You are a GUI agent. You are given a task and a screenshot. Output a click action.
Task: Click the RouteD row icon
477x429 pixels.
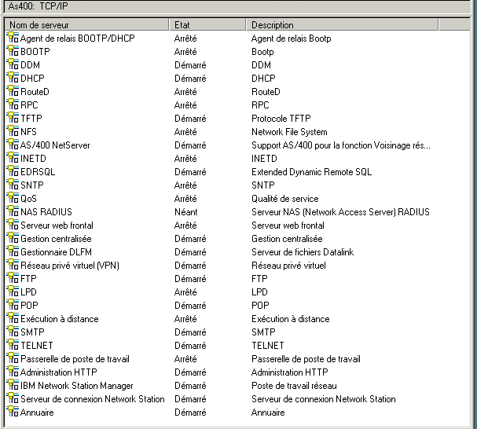tap(13, 91)
